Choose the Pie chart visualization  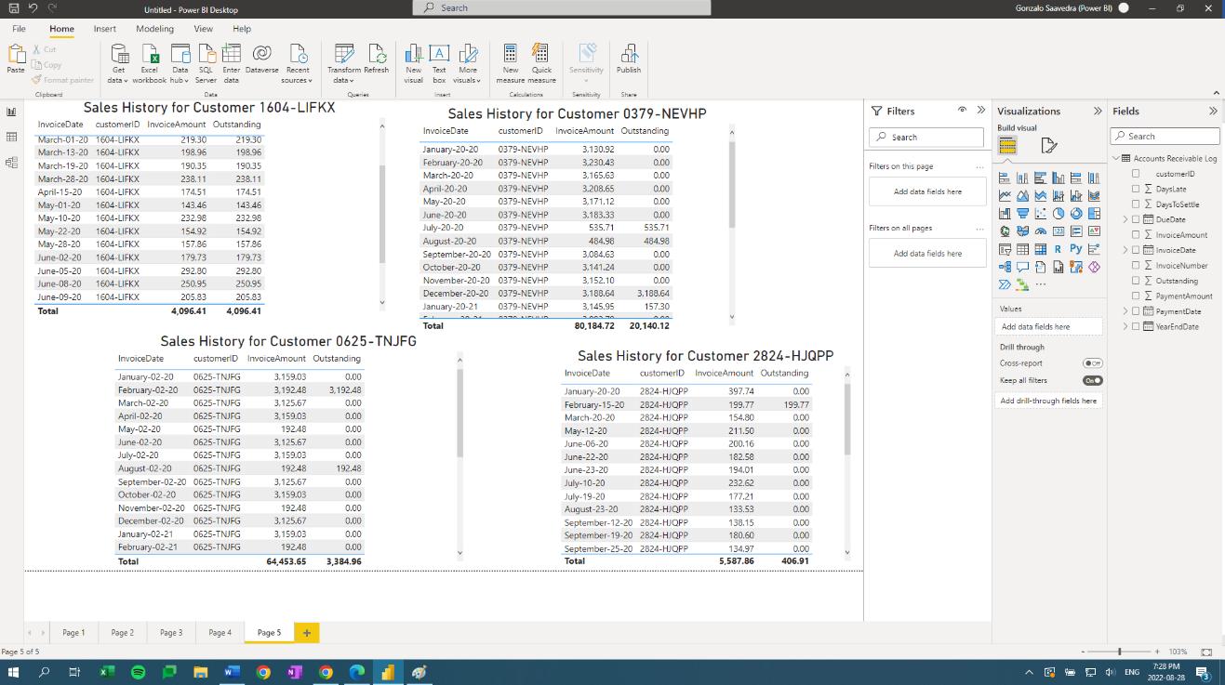[x=1059, y=214]
